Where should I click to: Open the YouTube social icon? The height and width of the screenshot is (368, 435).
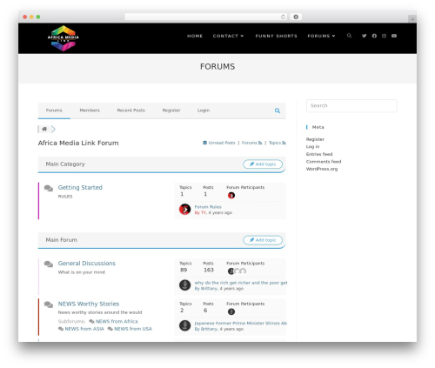(394, 36)
